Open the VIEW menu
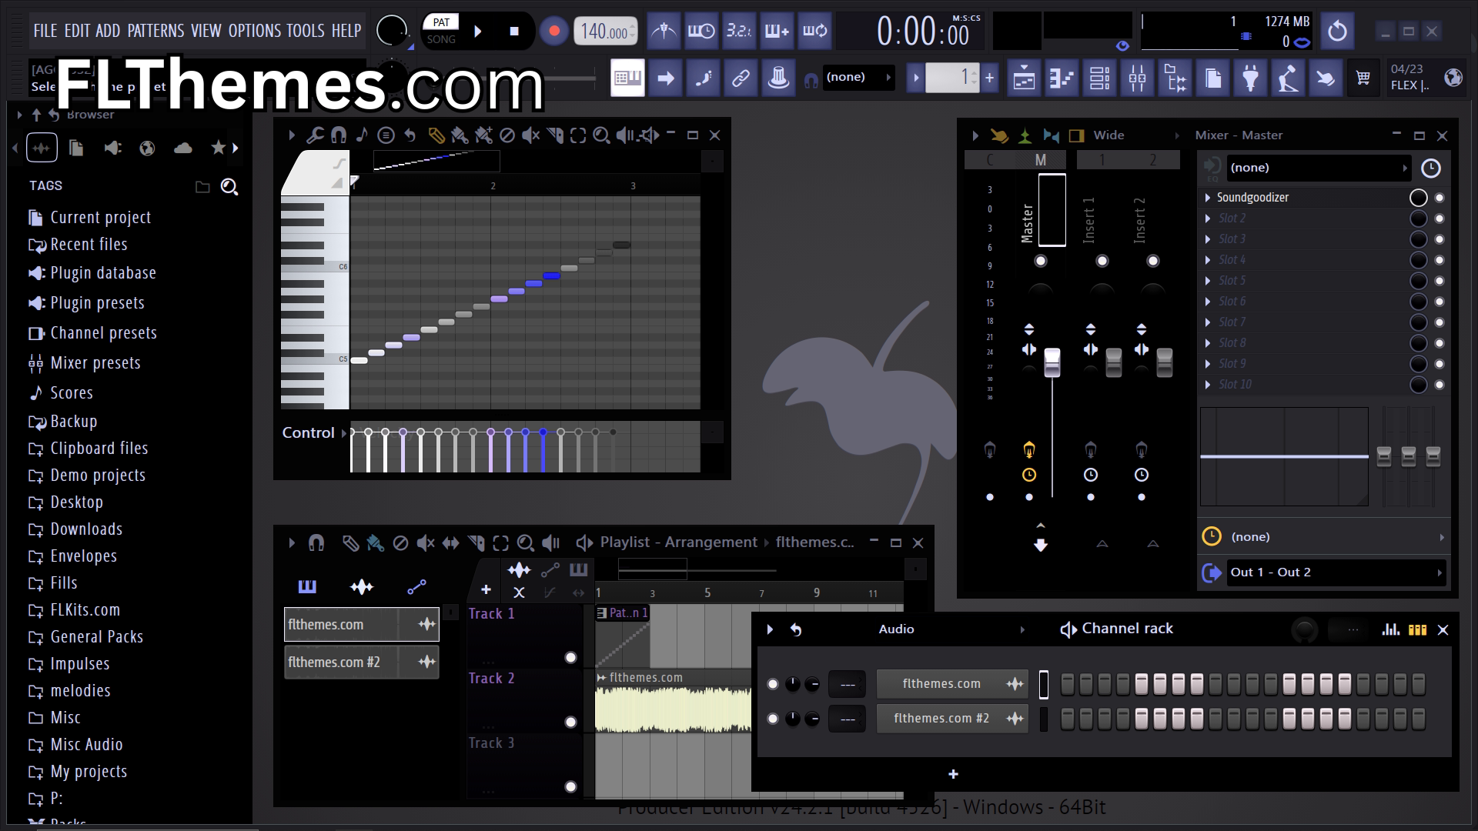 tap(206, 31)
